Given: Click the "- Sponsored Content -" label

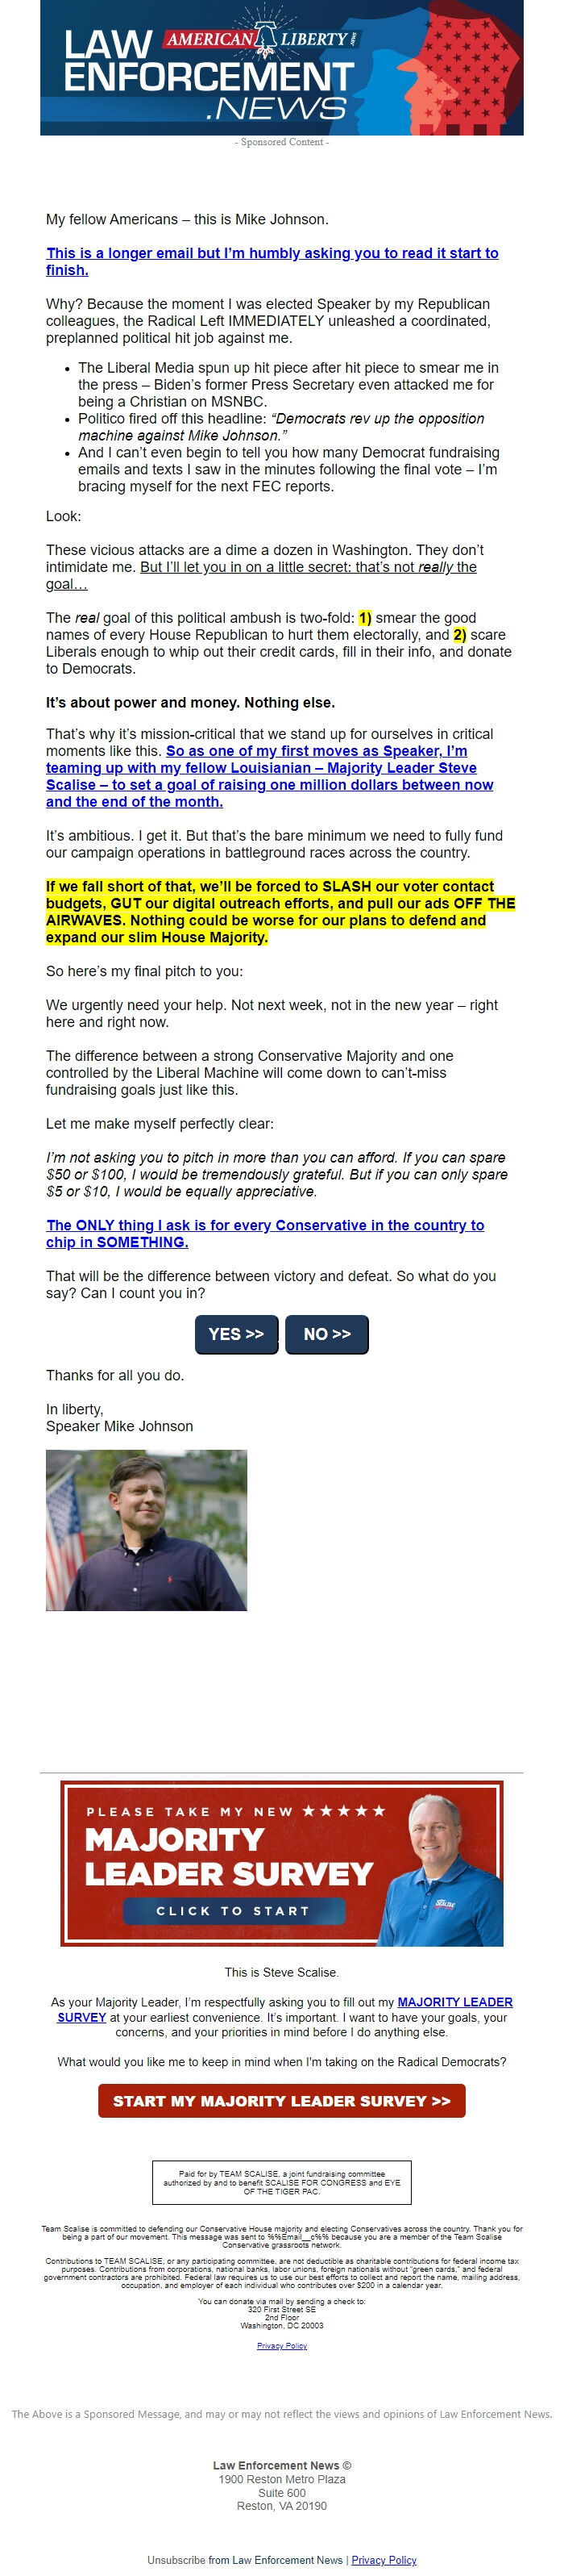Looking at the screenshot, I should tap(281, 142).
